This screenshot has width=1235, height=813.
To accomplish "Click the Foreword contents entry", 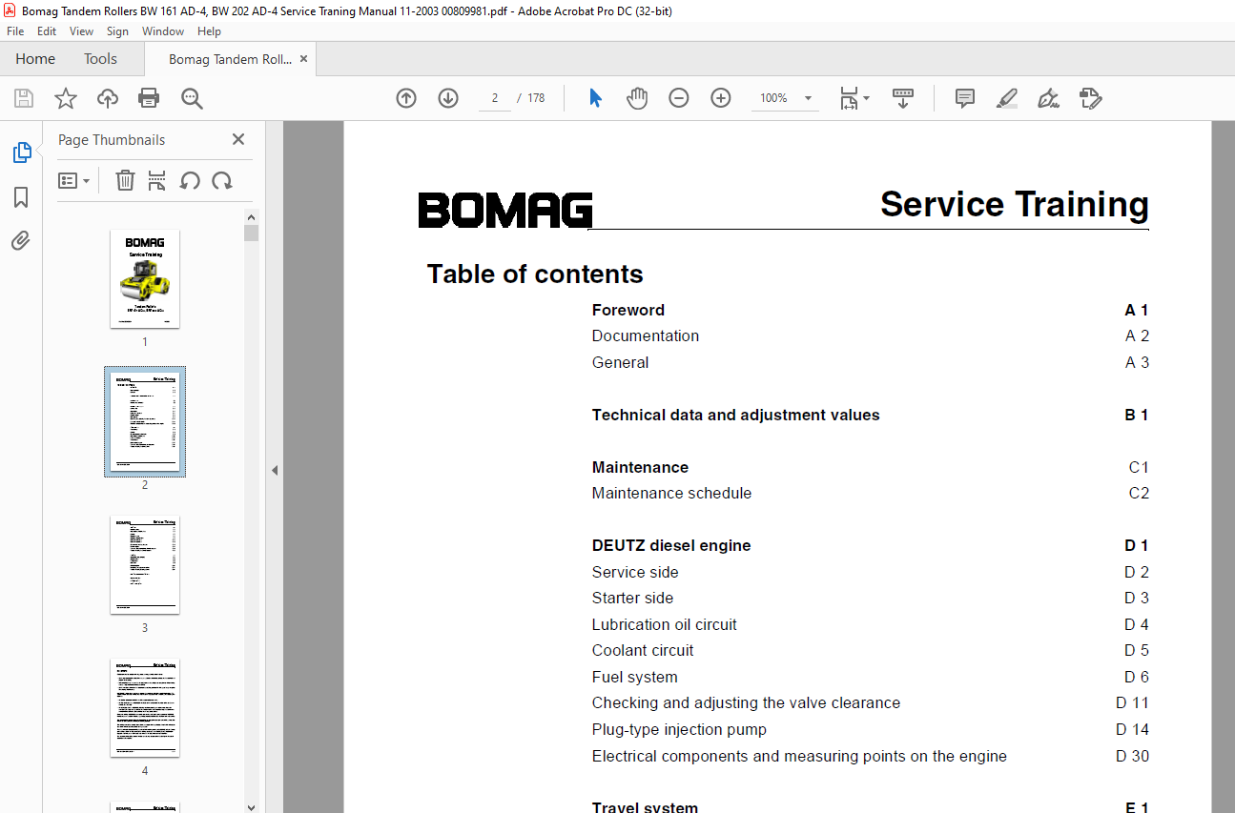I will (628, 310).
